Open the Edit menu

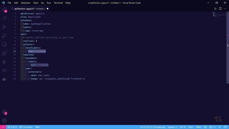click(16, 3)
